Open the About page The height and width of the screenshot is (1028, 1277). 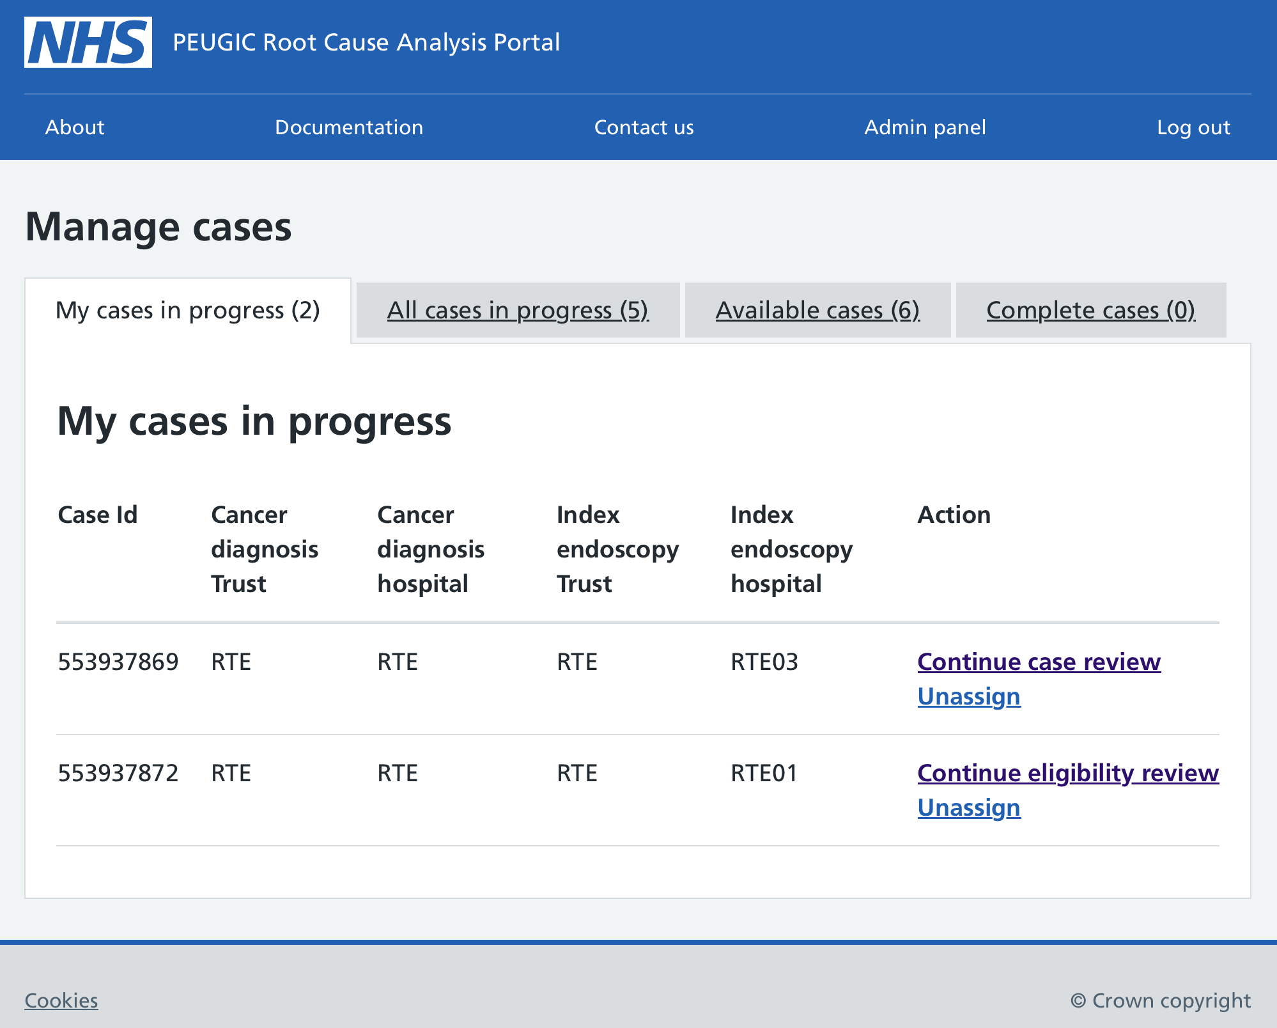pyautogui.click(x=75, y=127)
